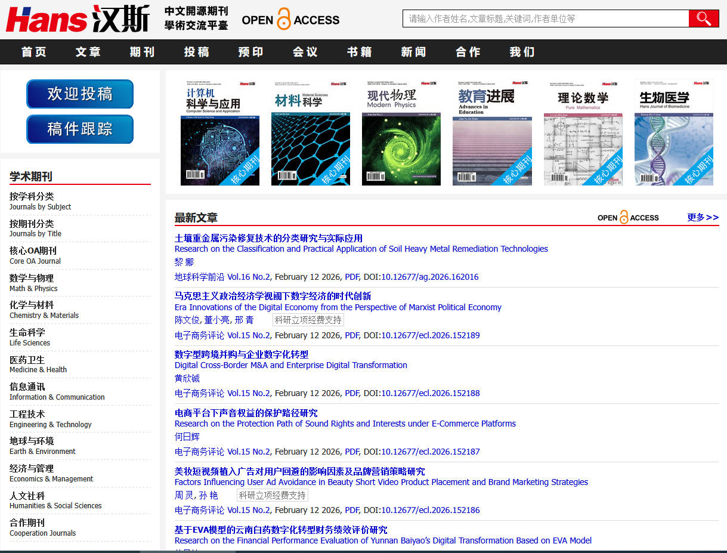Screen dimensions: 727x553
Task: Open the 投稿 menu
Action: click(x=197, y=52)
